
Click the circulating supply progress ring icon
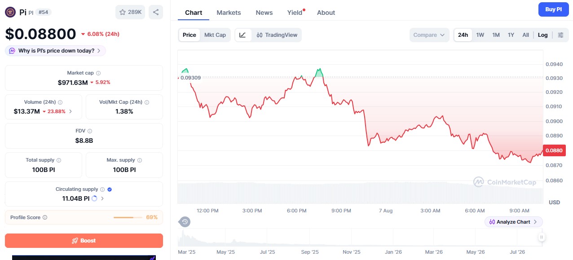[94, 198]
